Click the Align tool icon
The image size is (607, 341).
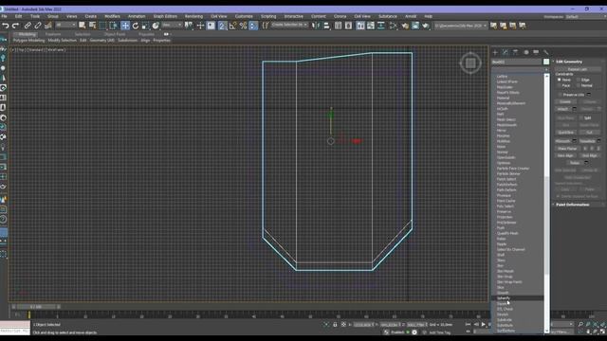326,26
